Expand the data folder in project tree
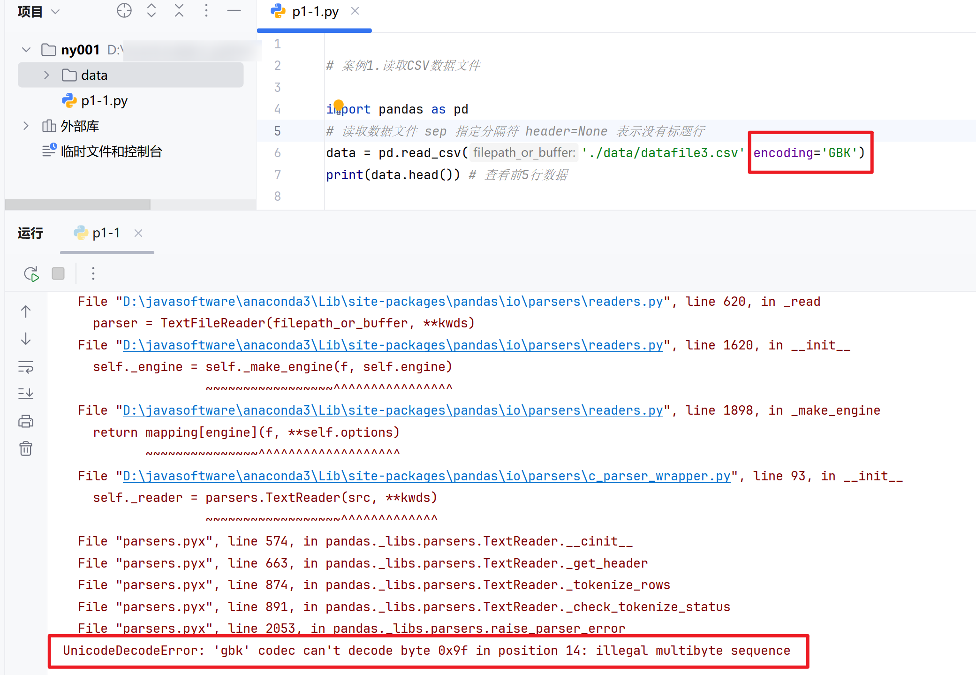Screen dimensions: 976x675 [46, 75]
